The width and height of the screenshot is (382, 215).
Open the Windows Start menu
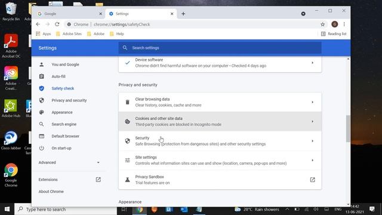(x=7, y=209)
